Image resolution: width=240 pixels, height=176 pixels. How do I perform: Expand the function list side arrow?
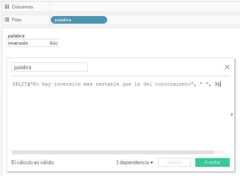(x=232, y=115)
